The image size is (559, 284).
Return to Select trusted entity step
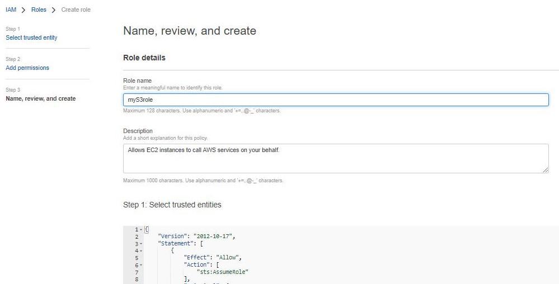[31, 37]
